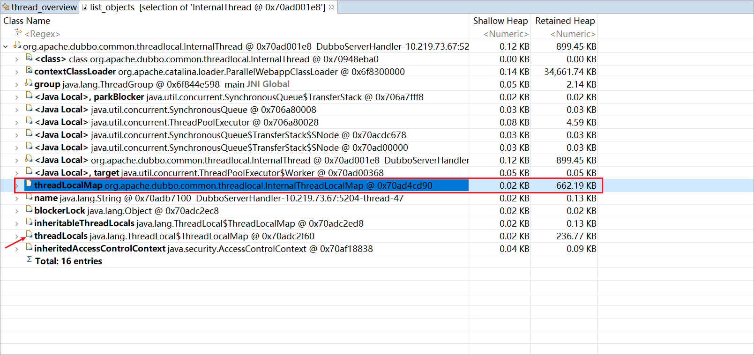This screenshot has height=355, width=754.
Task: Click the 662.19 KB retained heap value
Action: tap(576, 185)
